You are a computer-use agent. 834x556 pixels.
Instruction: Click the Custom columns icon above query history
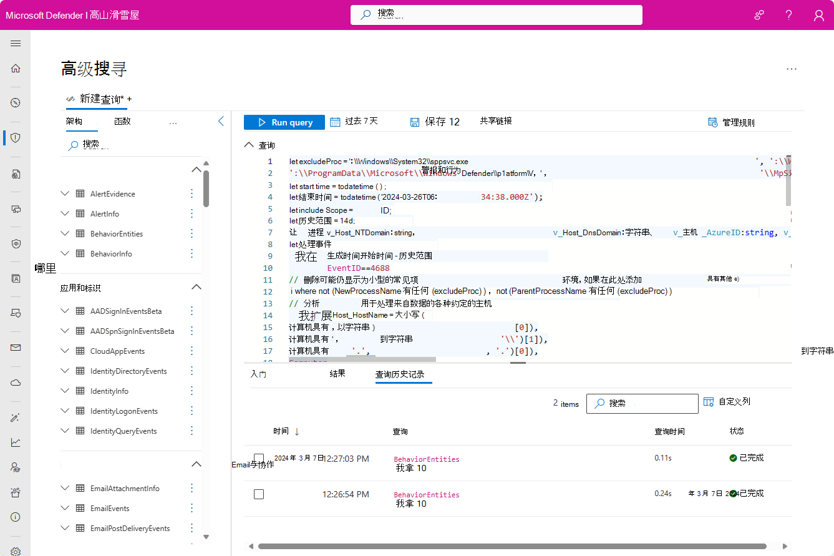[x=709, y=402]
